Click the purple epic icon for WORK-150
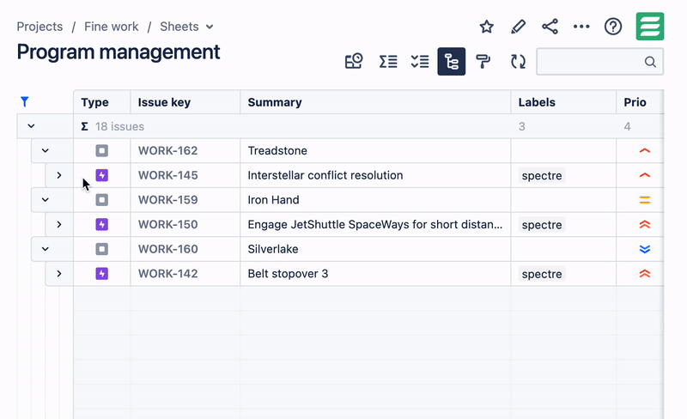 tap(101, 224)
